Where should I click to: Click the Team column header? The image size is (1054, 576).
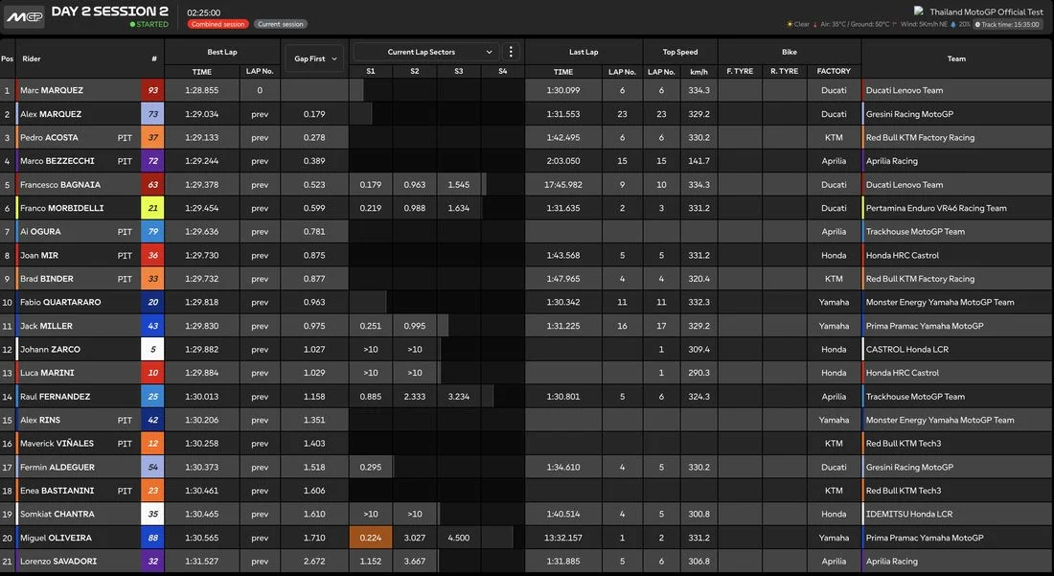click(956, 58)
